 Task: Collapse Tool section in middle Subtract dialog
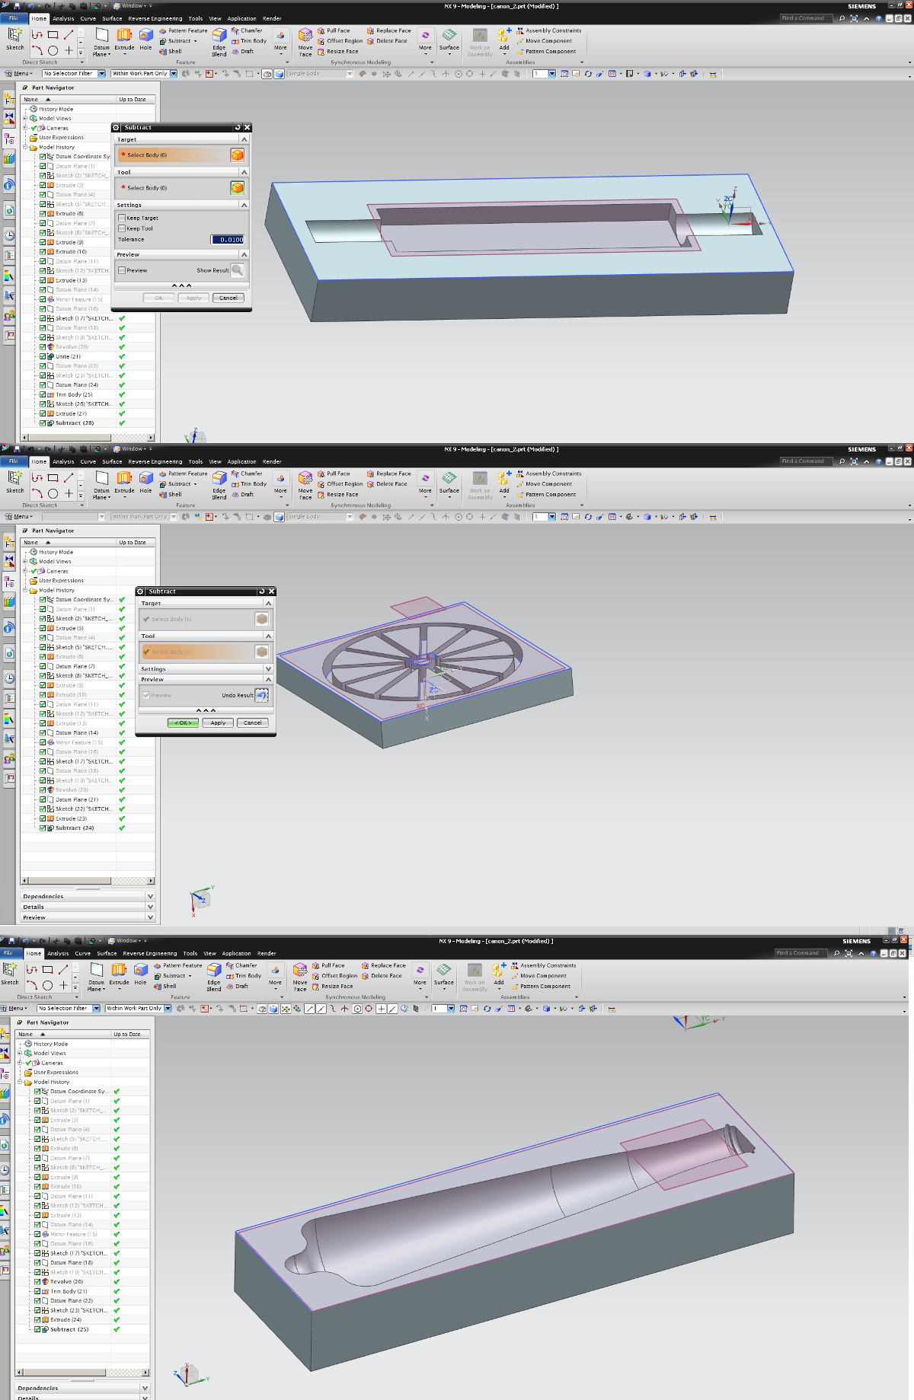click(268, 636)
